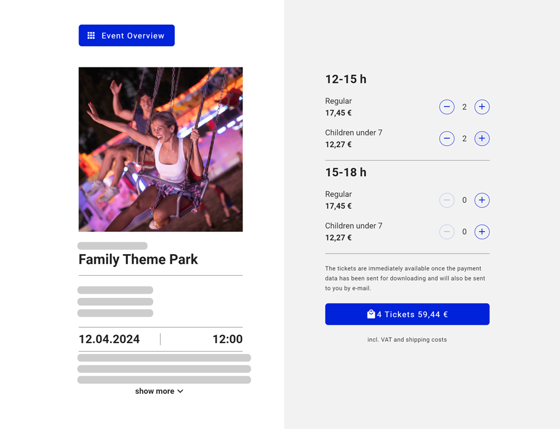This screenshot has width=560, height=429.
Task: Expand the show more section
Action: [x=155, y=391]
